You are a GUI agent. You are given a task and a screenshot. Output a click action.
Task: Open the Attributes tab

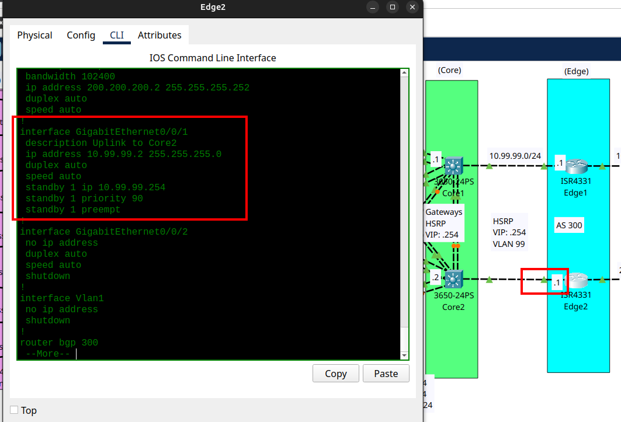(x=159, y=35)
